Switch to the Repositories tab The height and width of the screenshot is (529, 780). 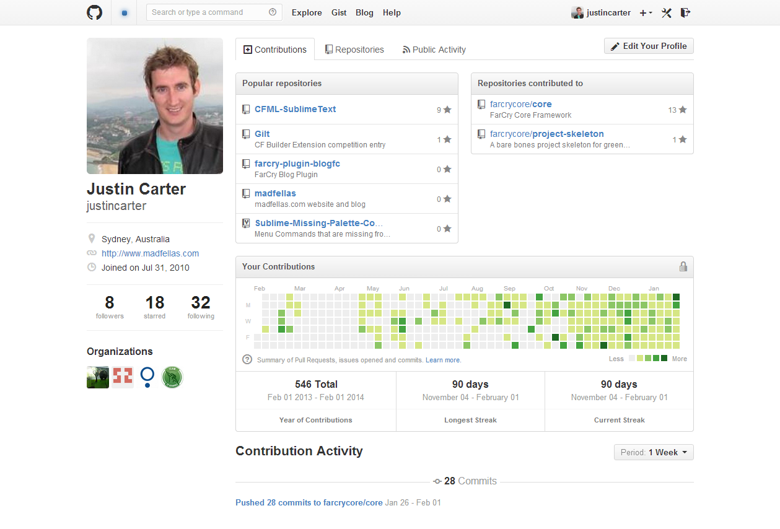354,50
